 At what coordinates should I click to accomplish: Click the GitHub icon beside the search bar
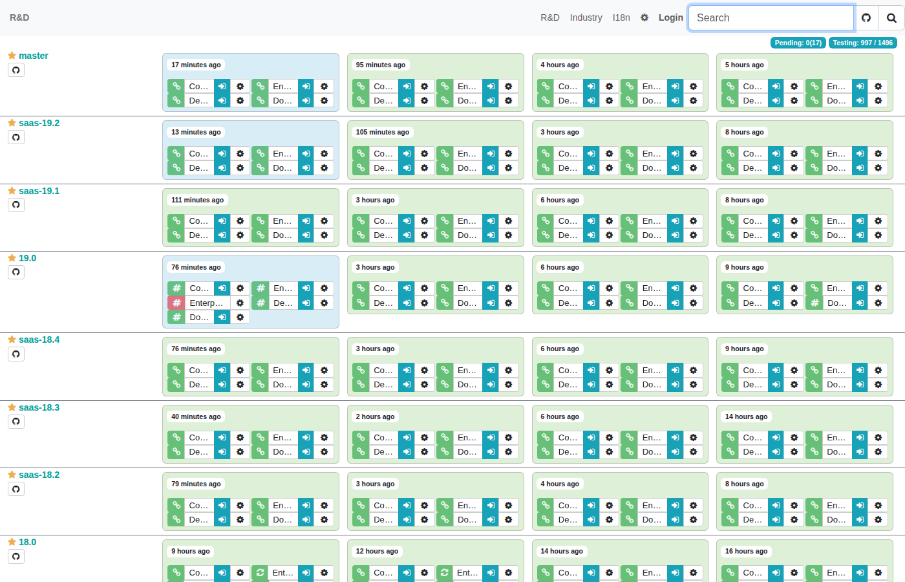coord(866,17)
